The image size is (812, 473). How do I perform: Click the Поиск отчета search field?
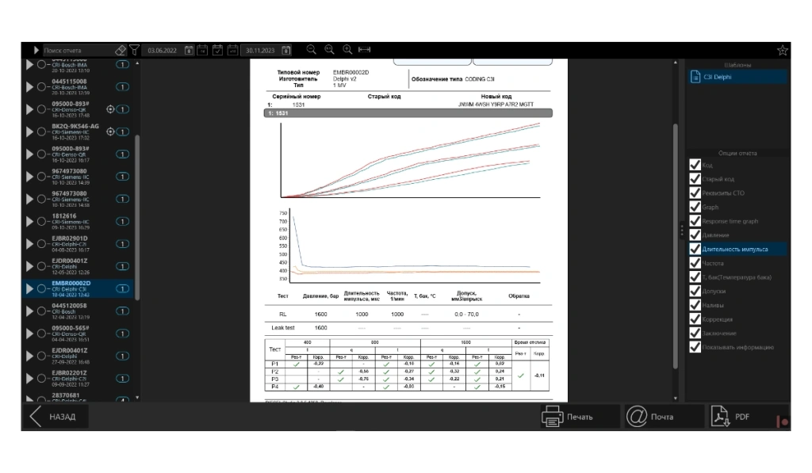tap(78, 50)
